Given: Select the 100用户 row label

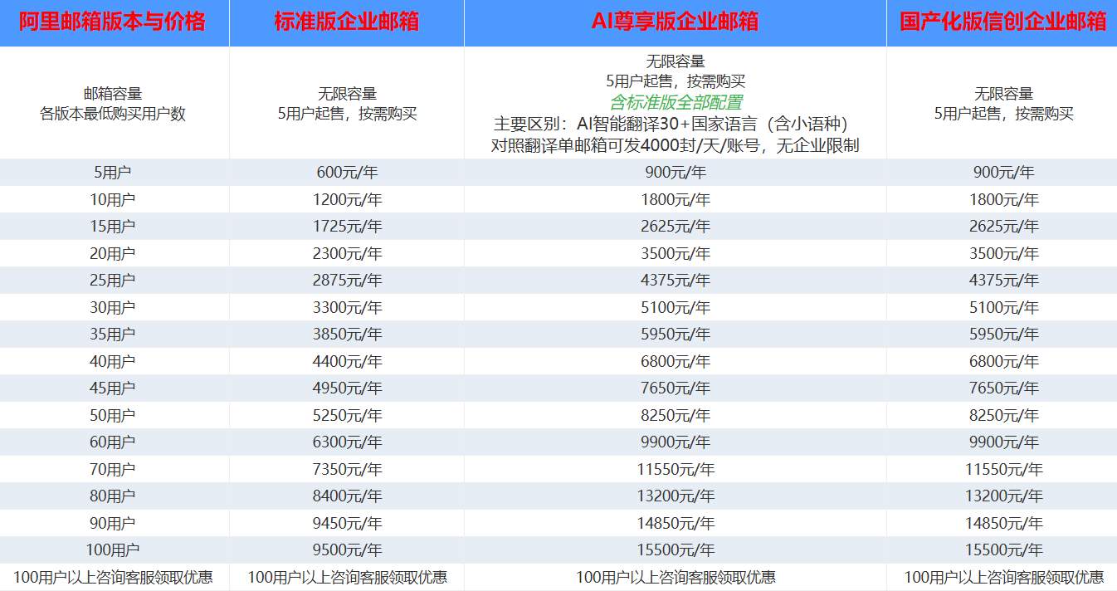Looking at the screenshot, I should pyautogui.click(x=112, y=549).
